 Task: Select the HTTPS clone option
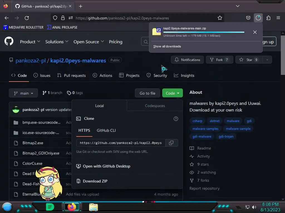point(84,130)
